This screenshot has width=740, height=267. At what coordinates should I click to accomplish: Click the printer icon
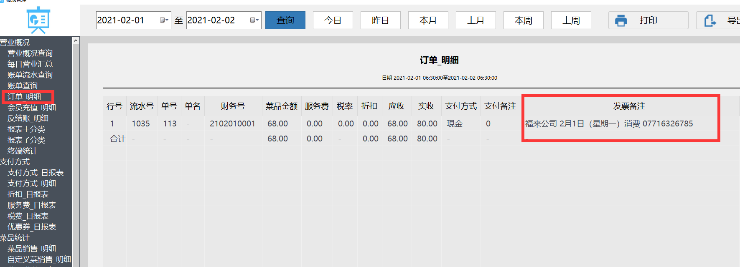(621, 20)
